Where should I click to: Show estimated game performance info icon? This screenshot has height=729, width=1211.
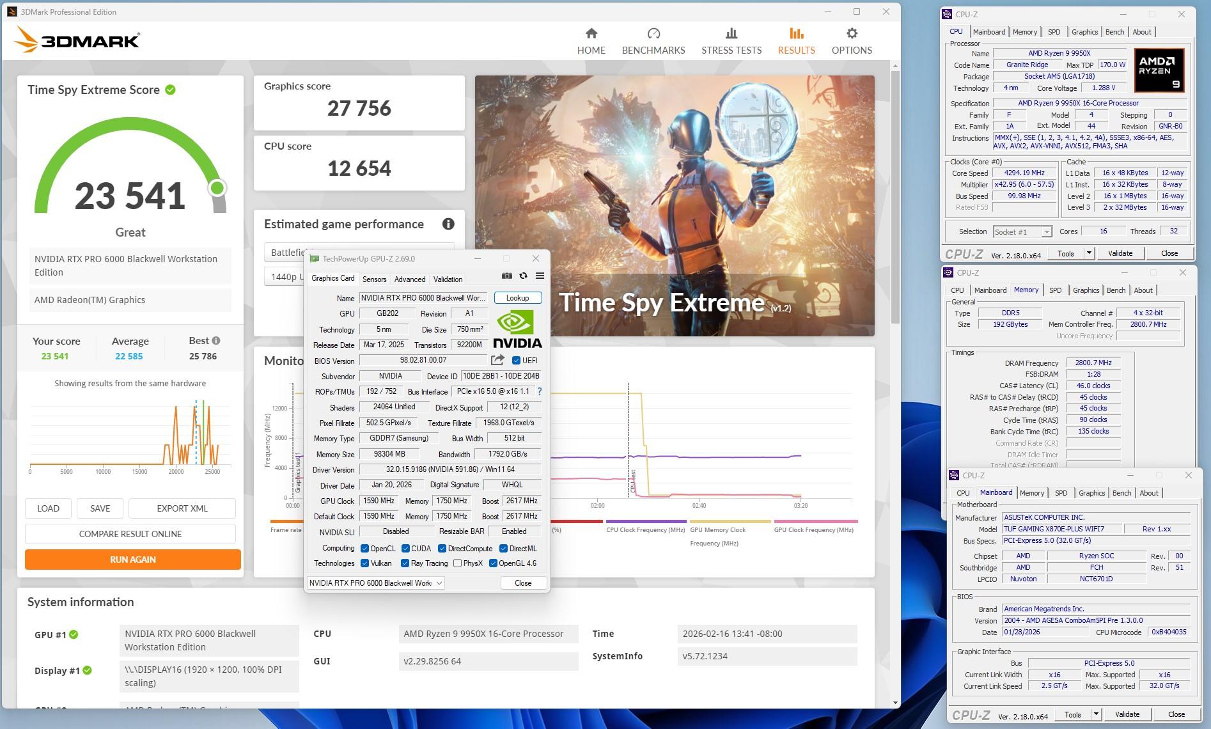(448, 224)
